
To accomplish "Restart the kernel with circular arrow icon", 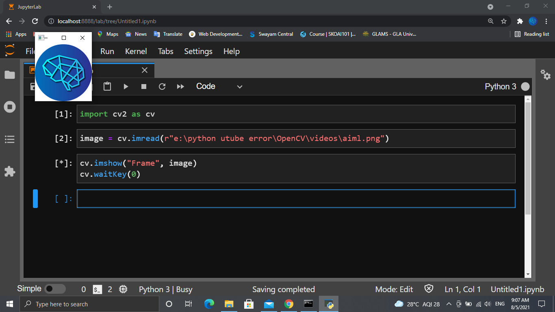I will (x=162, y=86).
